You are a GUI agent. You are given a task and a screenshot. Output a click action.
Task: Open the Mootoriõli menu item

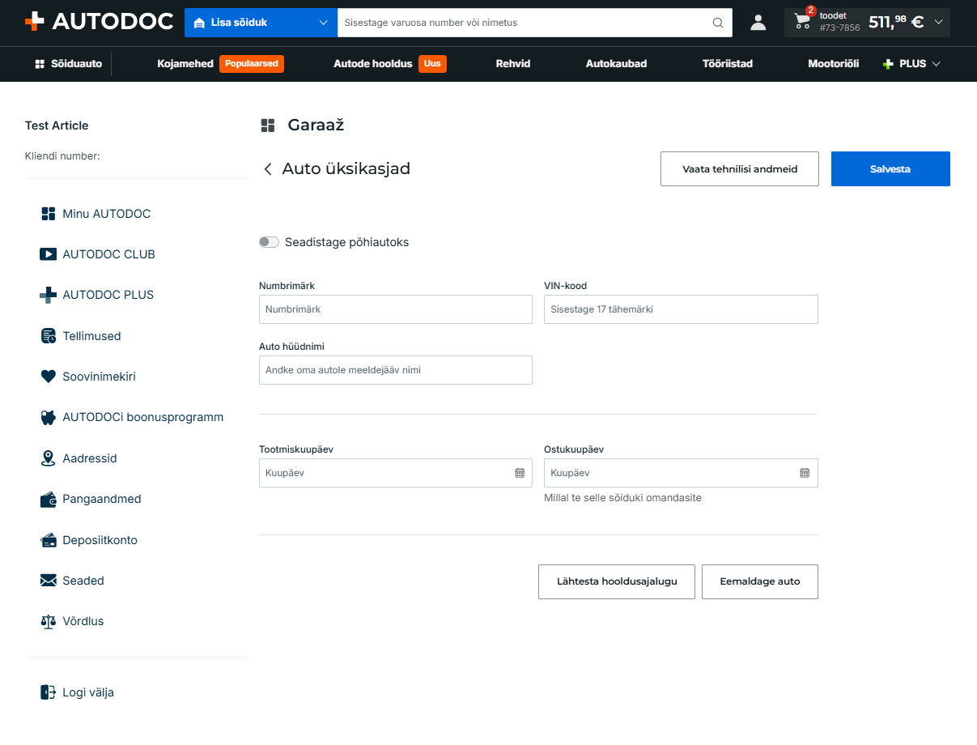click(833, 64)
